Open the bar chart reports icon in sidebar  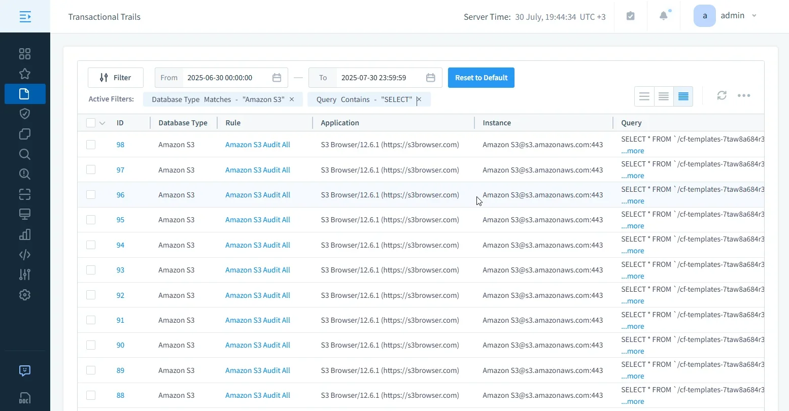tap(24, 234)
